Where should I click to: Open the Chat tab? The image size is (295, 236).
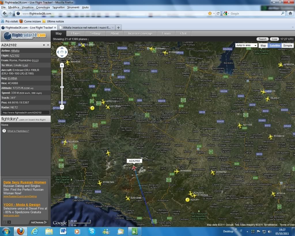[x=183, y=33]
